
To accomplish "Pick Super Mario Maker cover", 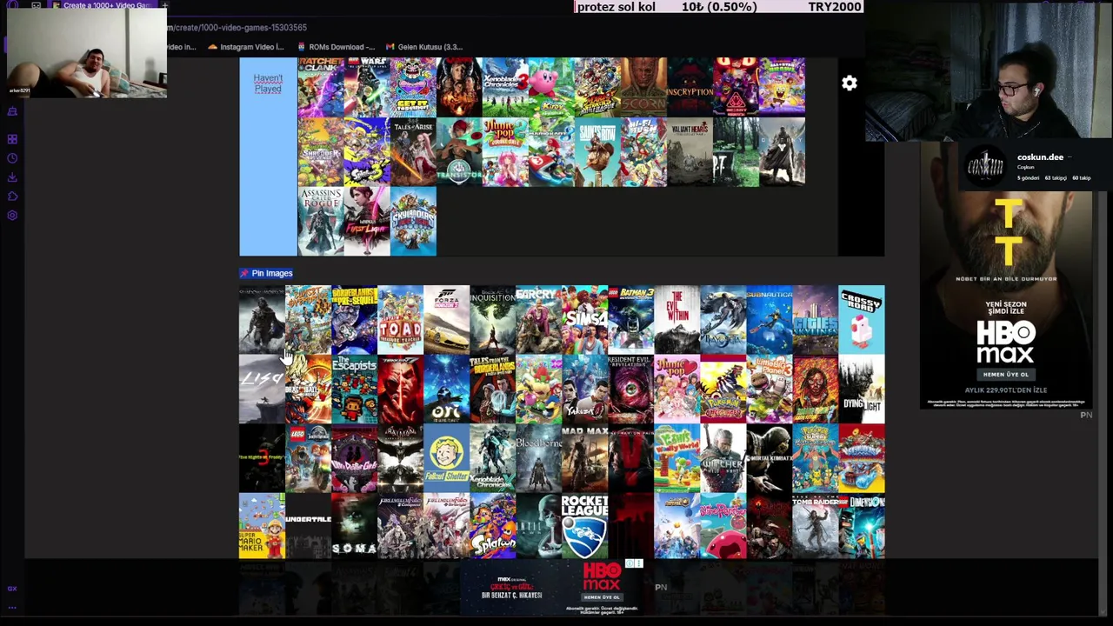I will coord(262,526).
